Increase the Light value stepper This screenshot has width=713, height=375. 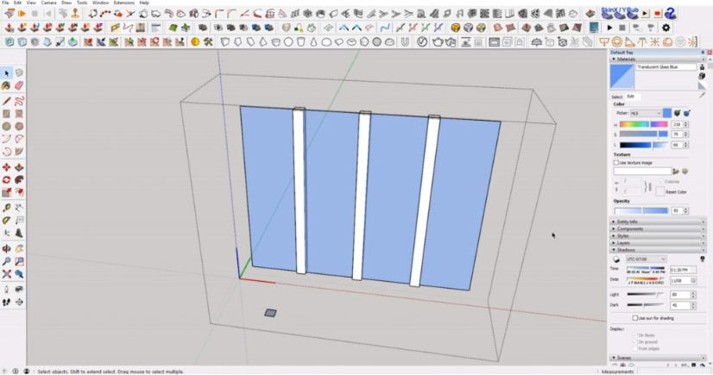[x=693, y=293]
